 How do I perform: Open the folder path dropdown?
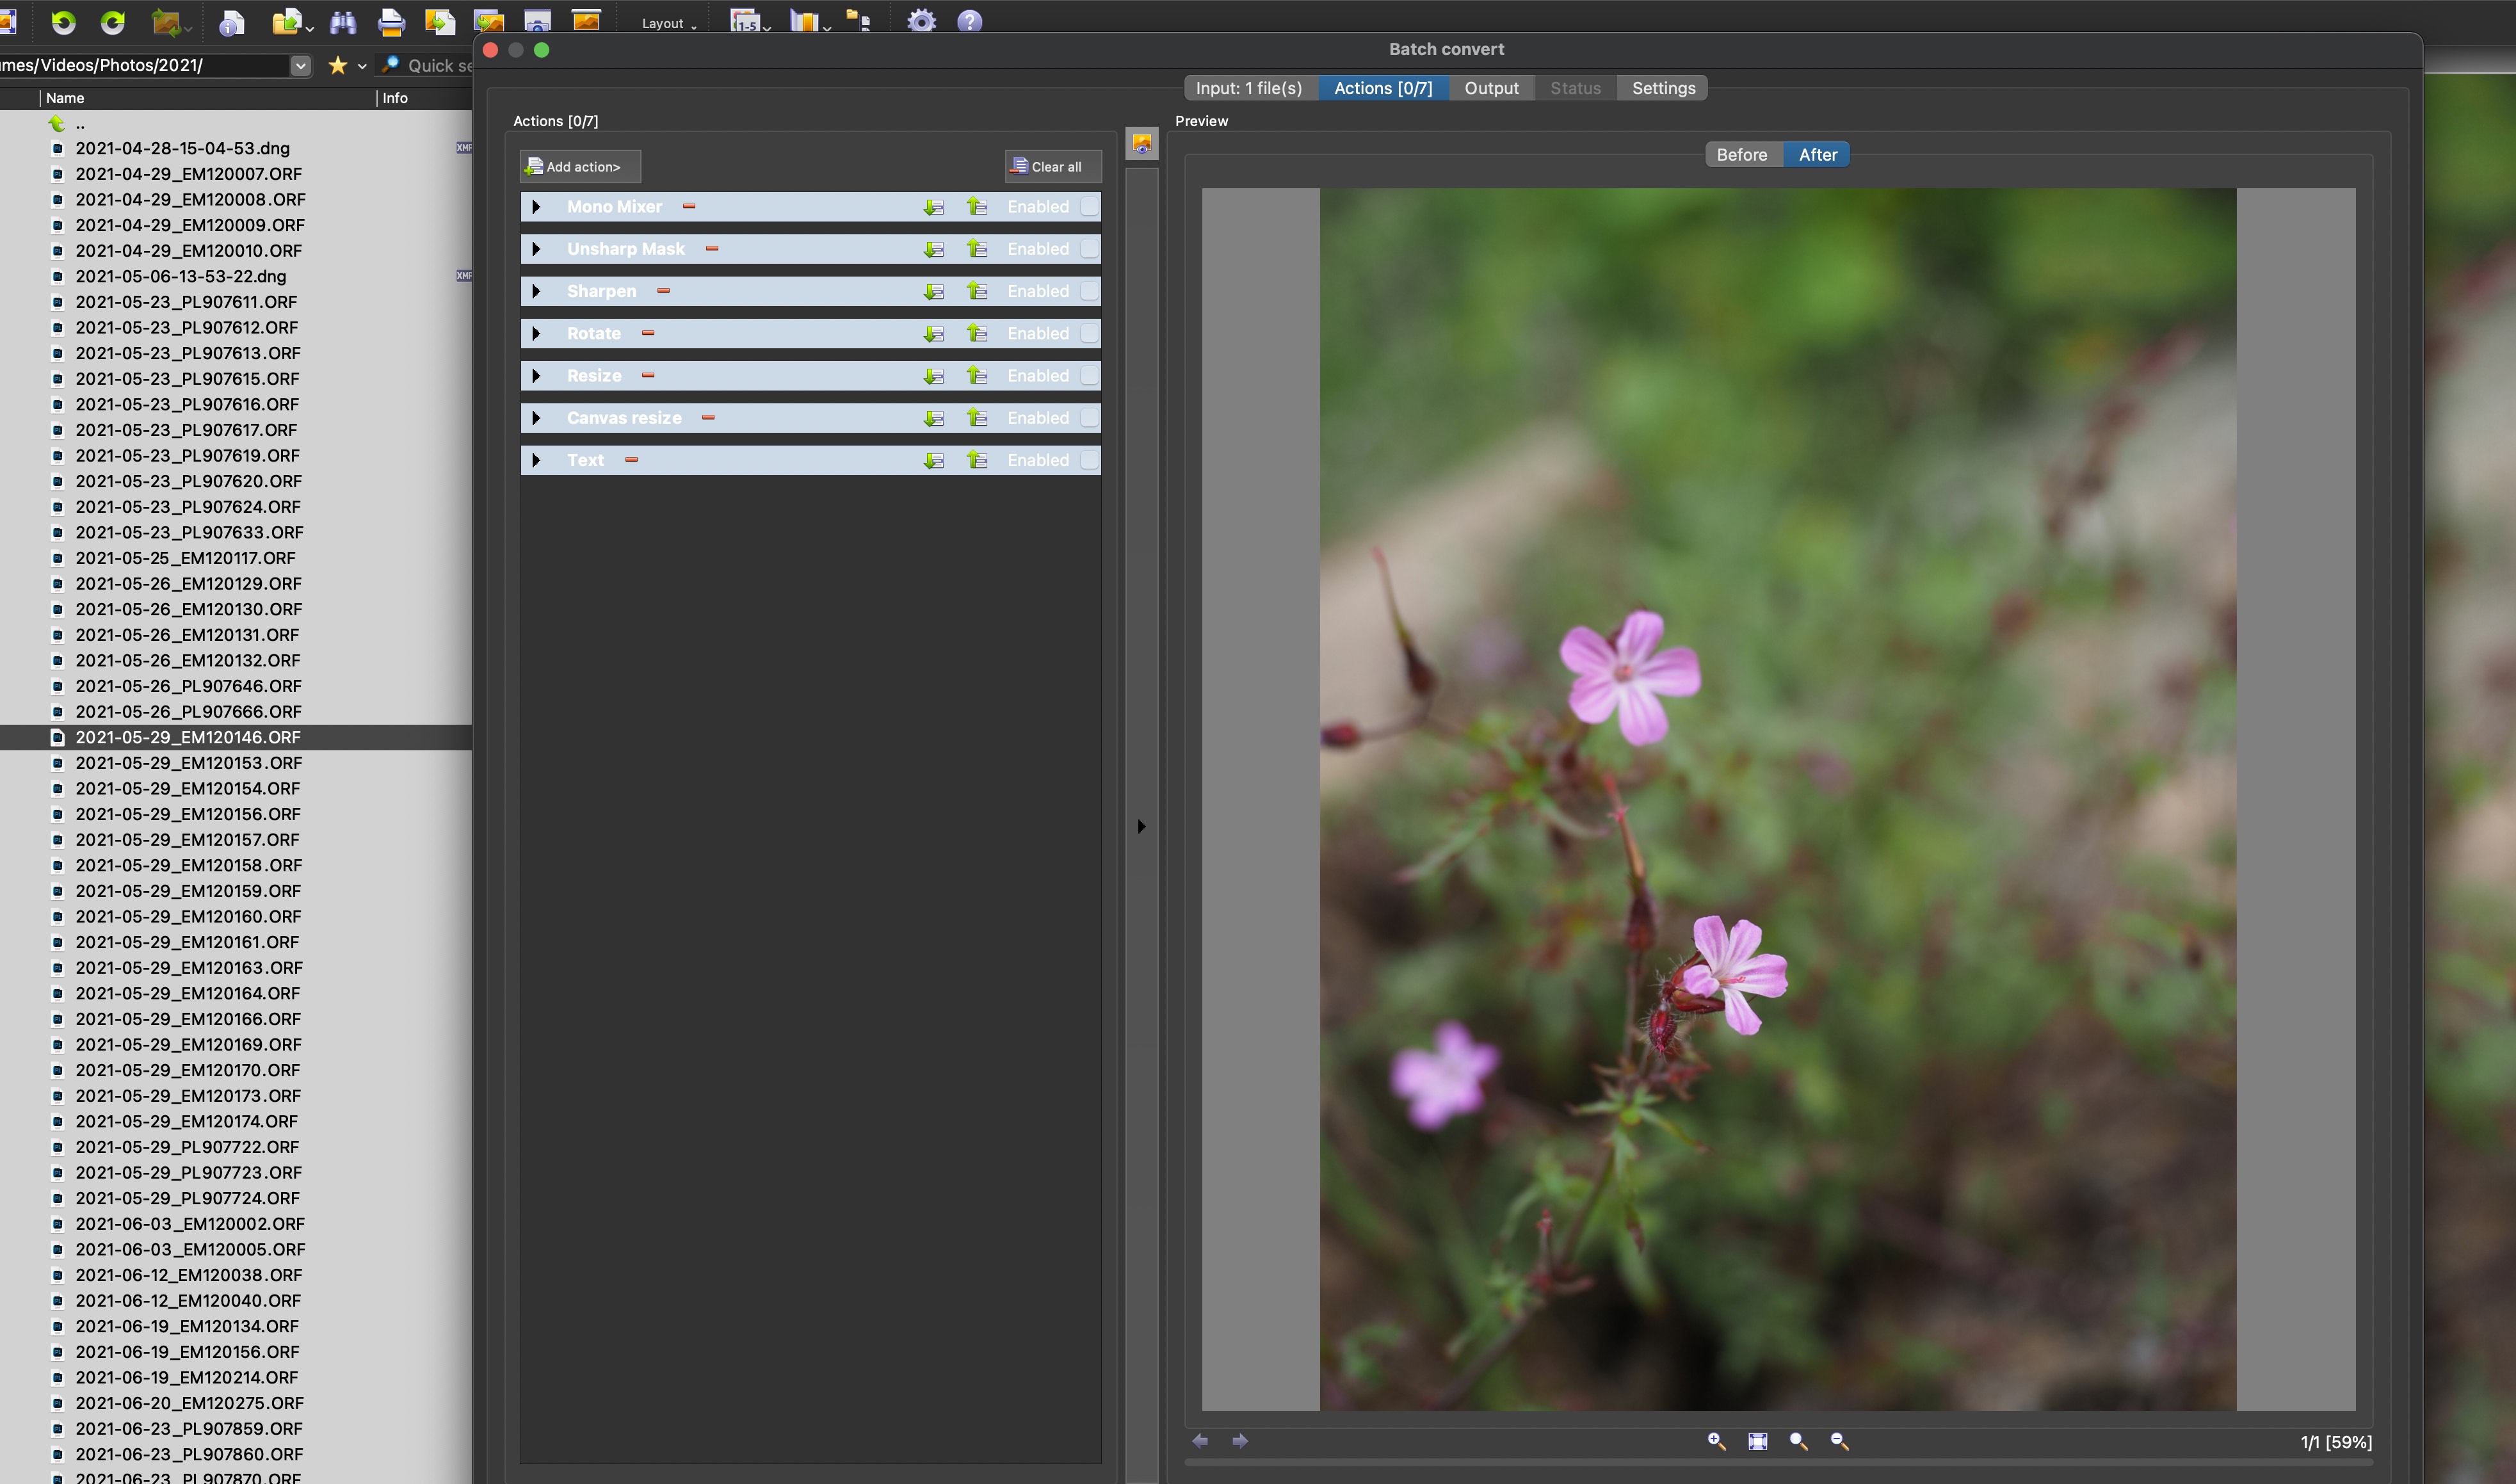pos(300,66)
